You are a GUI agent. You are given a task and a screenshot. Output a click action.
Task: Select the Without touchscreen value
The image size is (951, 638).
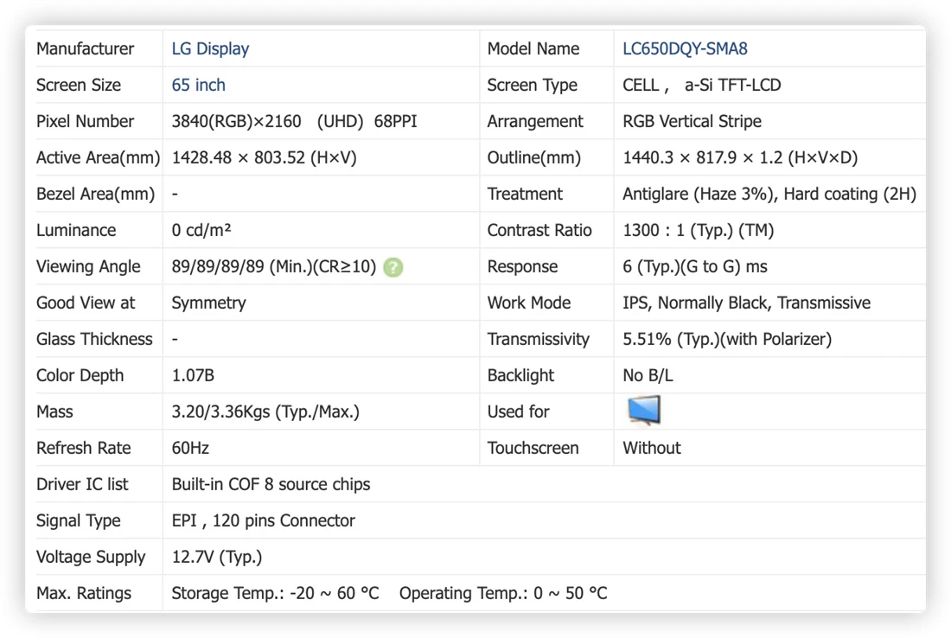651,448
